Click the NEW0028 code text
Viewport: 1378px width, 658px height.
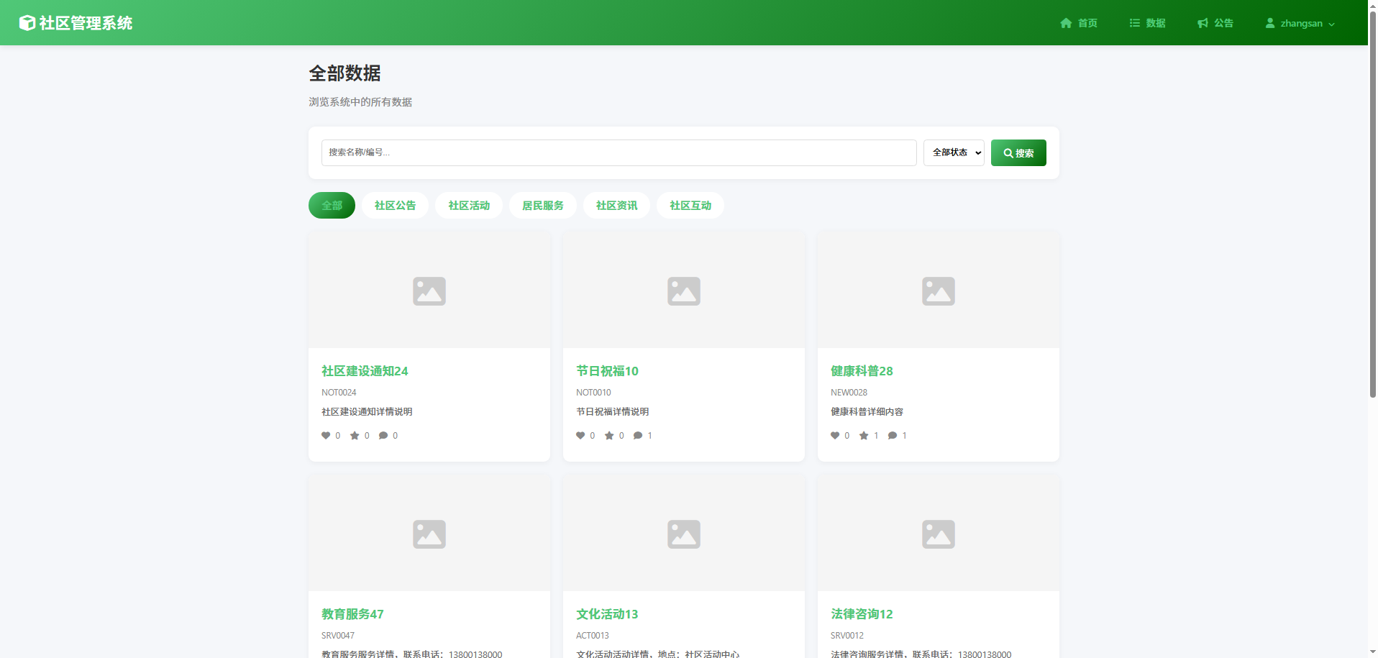(849, 393)
